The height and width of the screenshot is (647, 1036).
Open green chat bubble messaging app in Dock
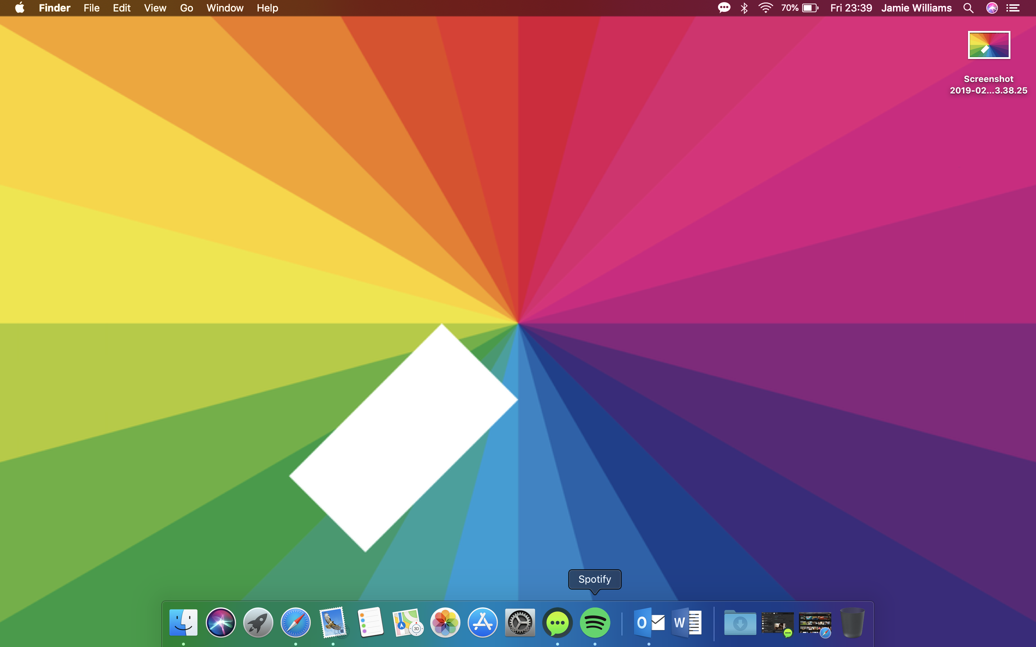(x=557, y=622)
